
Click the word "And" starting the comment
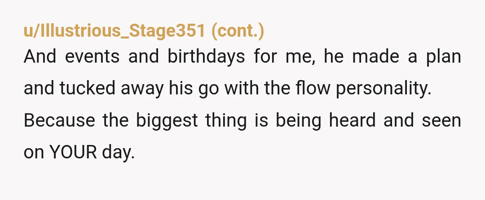click(40, 57)
